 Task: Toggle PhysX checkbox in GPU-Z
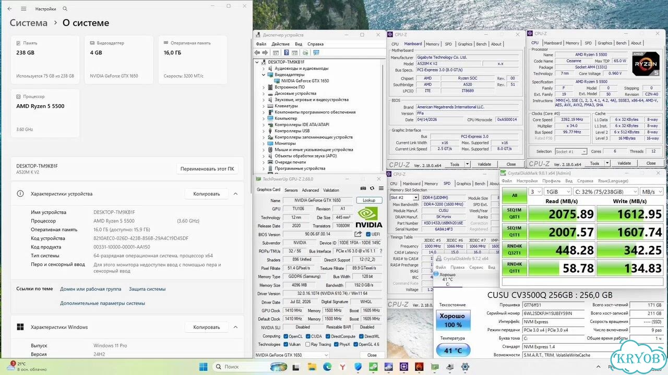click(x=336, y=344)
